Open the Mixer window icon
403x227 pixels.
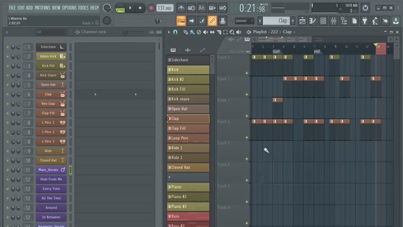click(x=333, y=21)
